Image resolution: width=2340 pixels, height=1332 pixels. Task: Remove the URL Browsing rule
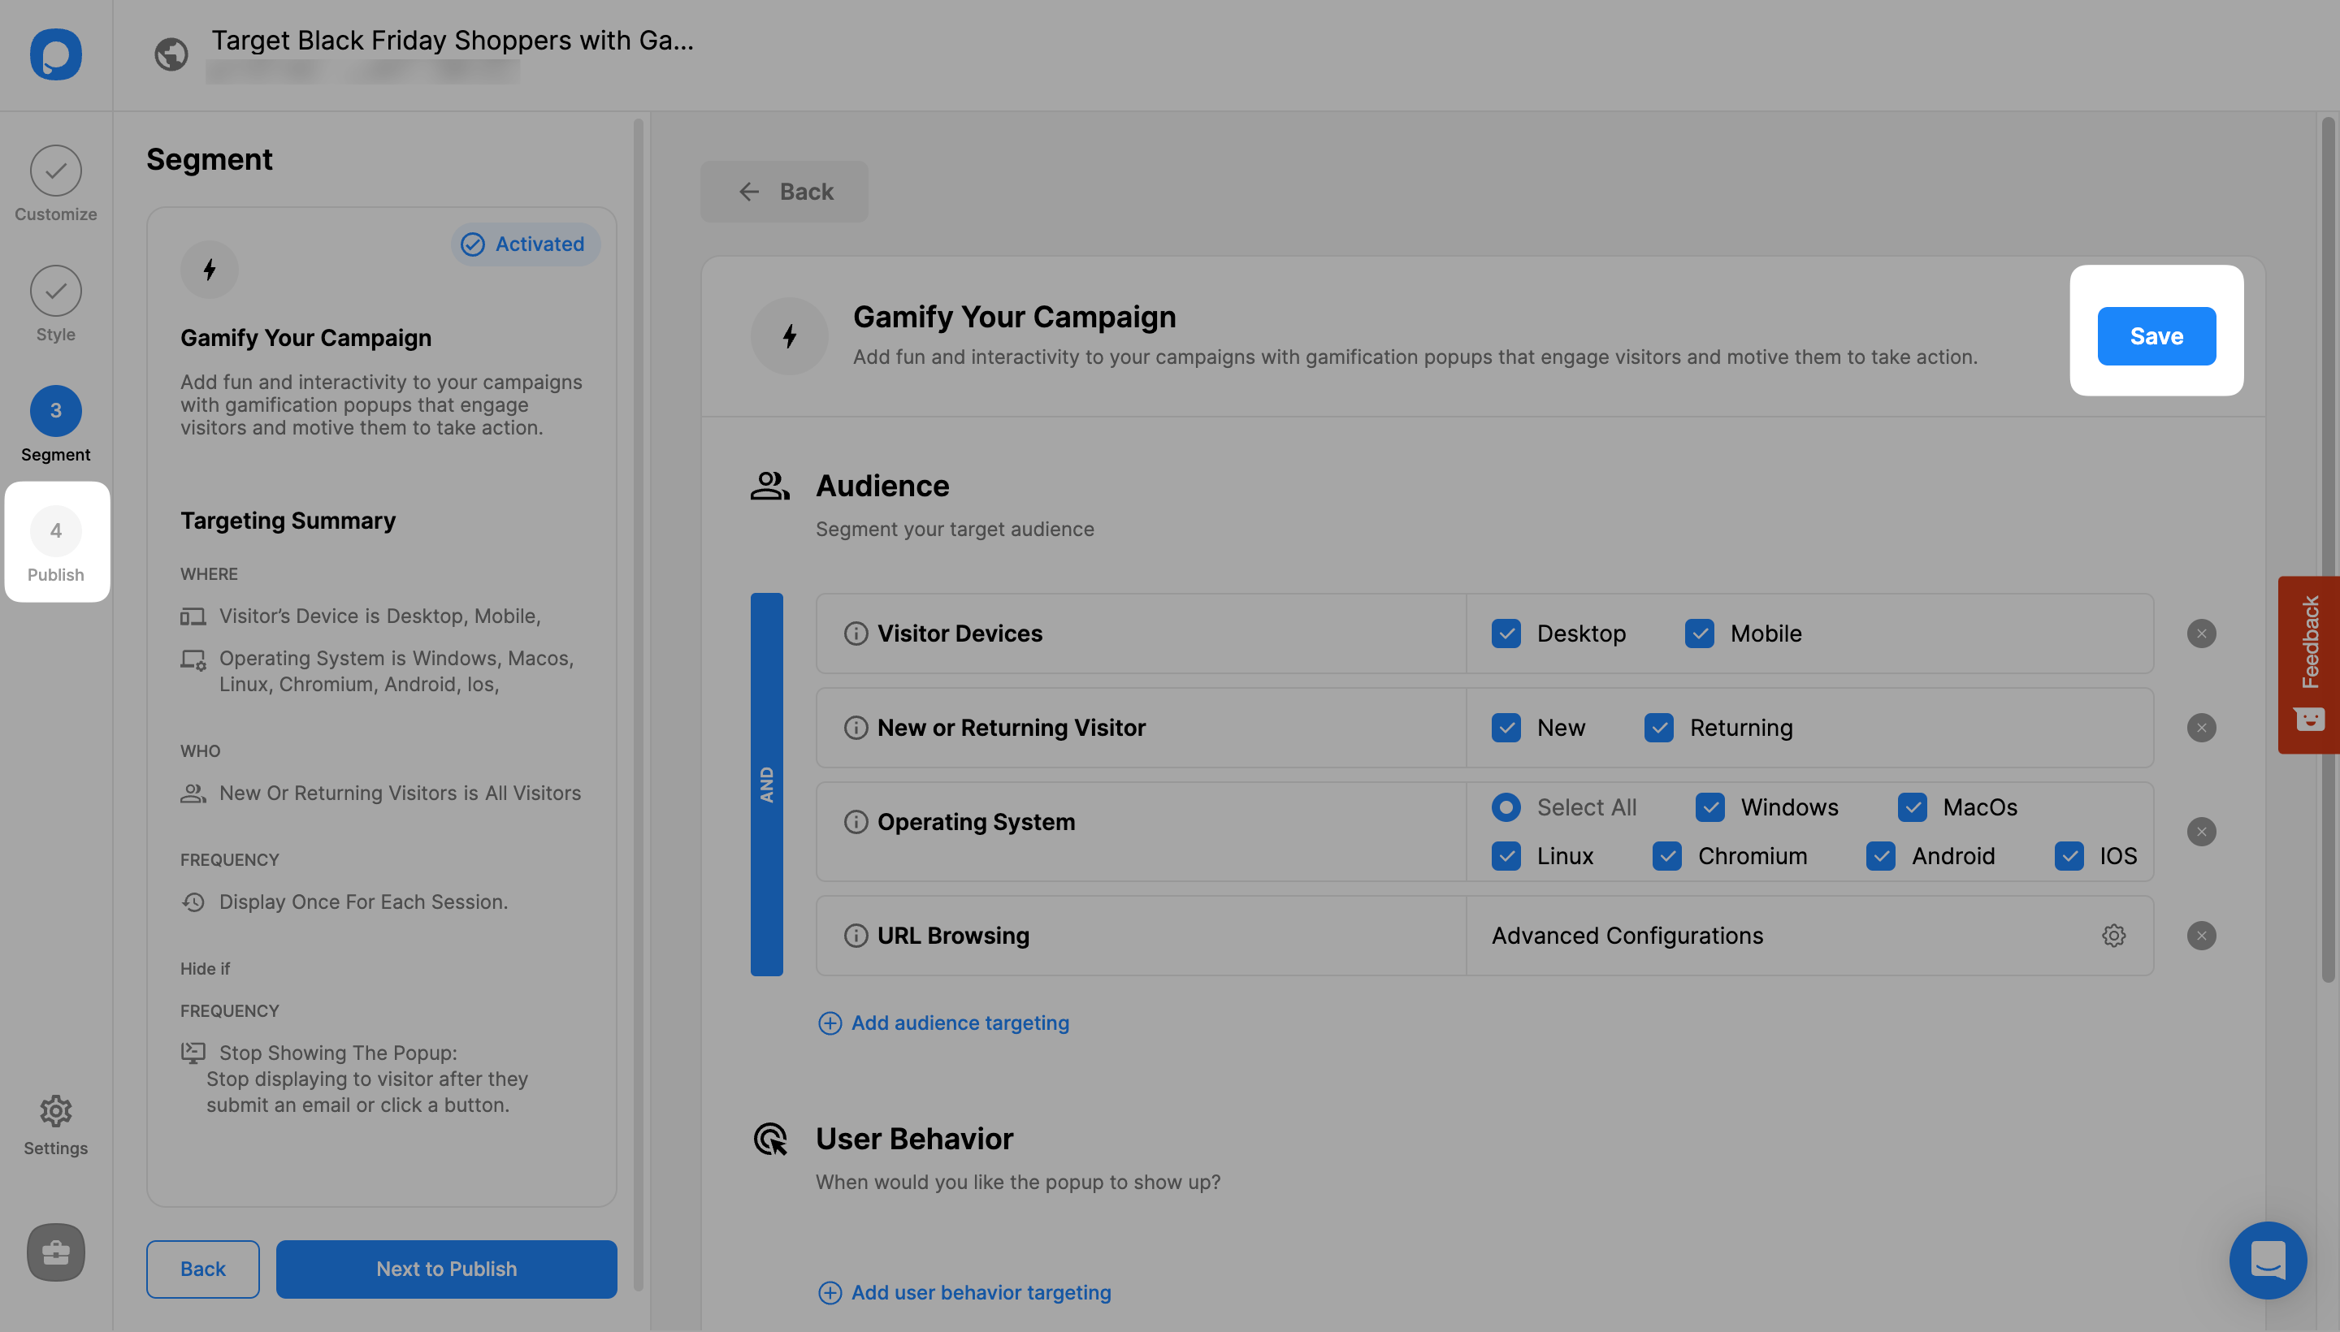tap(2201, 936)
